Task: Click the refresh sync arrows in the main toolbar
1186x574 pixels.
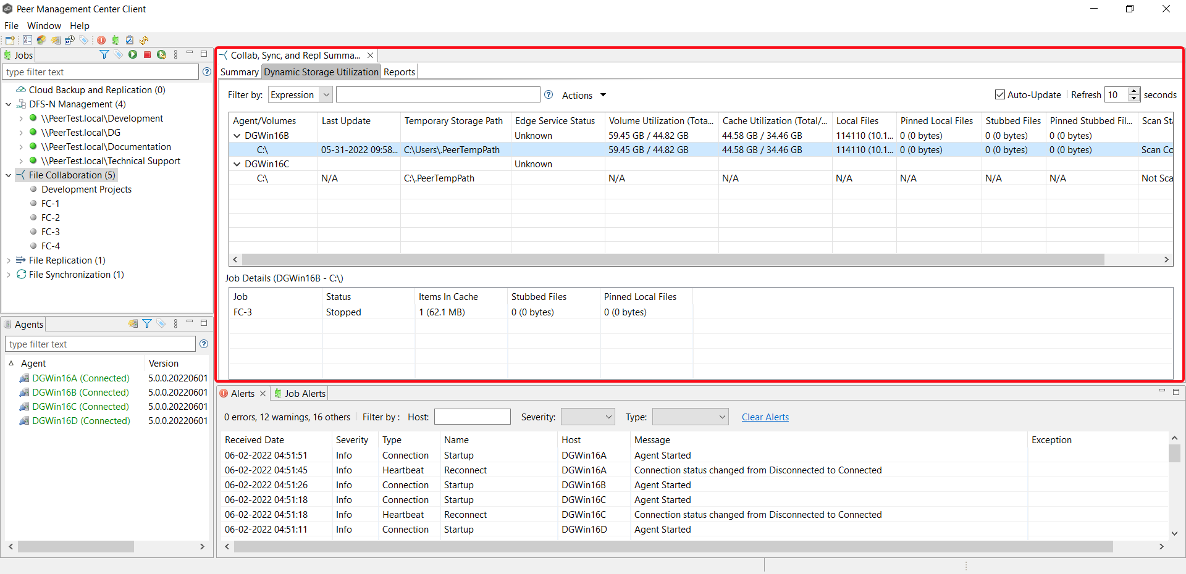Action: point(144,40)
